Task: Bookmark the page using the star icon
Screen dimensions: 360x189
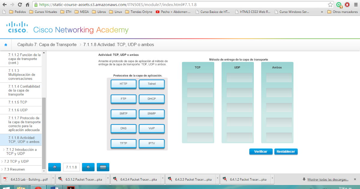Action: click(330, 4)
